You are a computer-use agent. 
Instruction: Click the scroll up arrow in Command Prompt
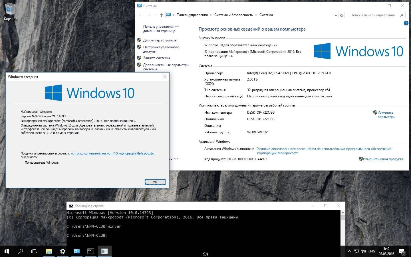[x=343, y=213]
